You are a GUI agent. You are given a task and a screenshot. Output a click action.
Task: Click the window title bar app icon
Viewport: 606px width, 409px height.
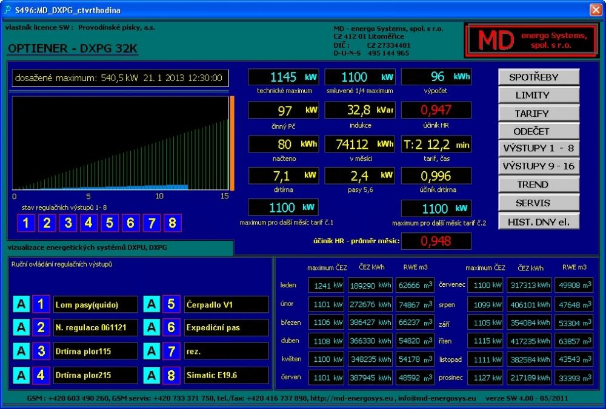tap(7, 10)
